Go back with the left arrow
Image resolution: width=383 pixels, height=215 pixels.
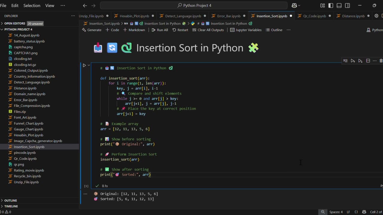(x=85, y=5)
